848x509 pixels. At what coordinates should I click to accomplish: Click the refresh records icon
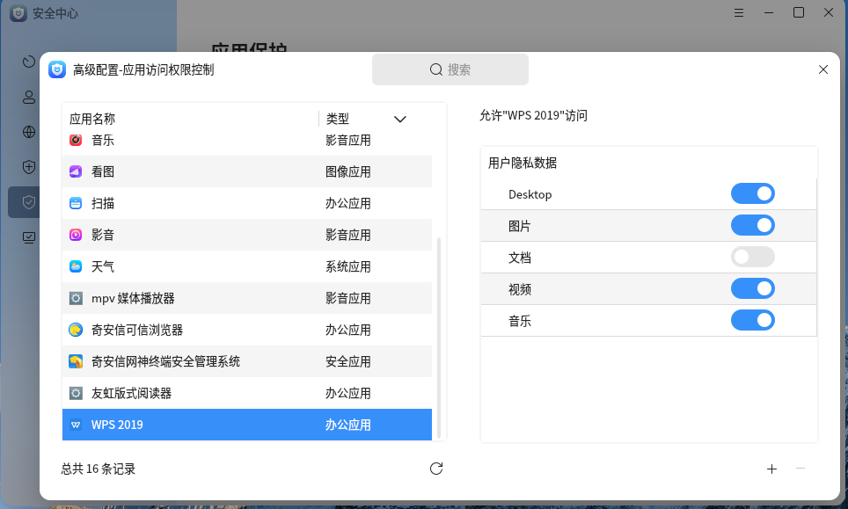pos(436,469)
